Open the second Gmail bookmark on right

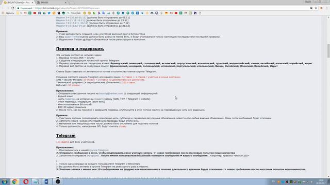pyautogui.click(x=171, y=13)
